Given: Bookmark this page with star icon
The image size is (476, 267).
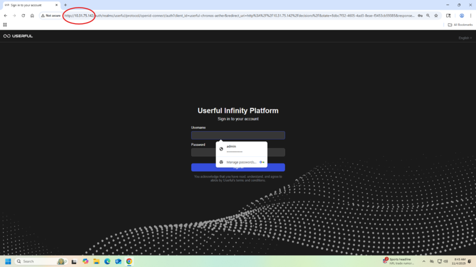Looking at the screenshot, I should tap(436, 15).
